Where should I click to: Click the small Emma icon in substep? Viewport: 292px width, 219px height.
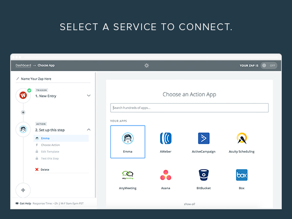click(x=37, y=138)
